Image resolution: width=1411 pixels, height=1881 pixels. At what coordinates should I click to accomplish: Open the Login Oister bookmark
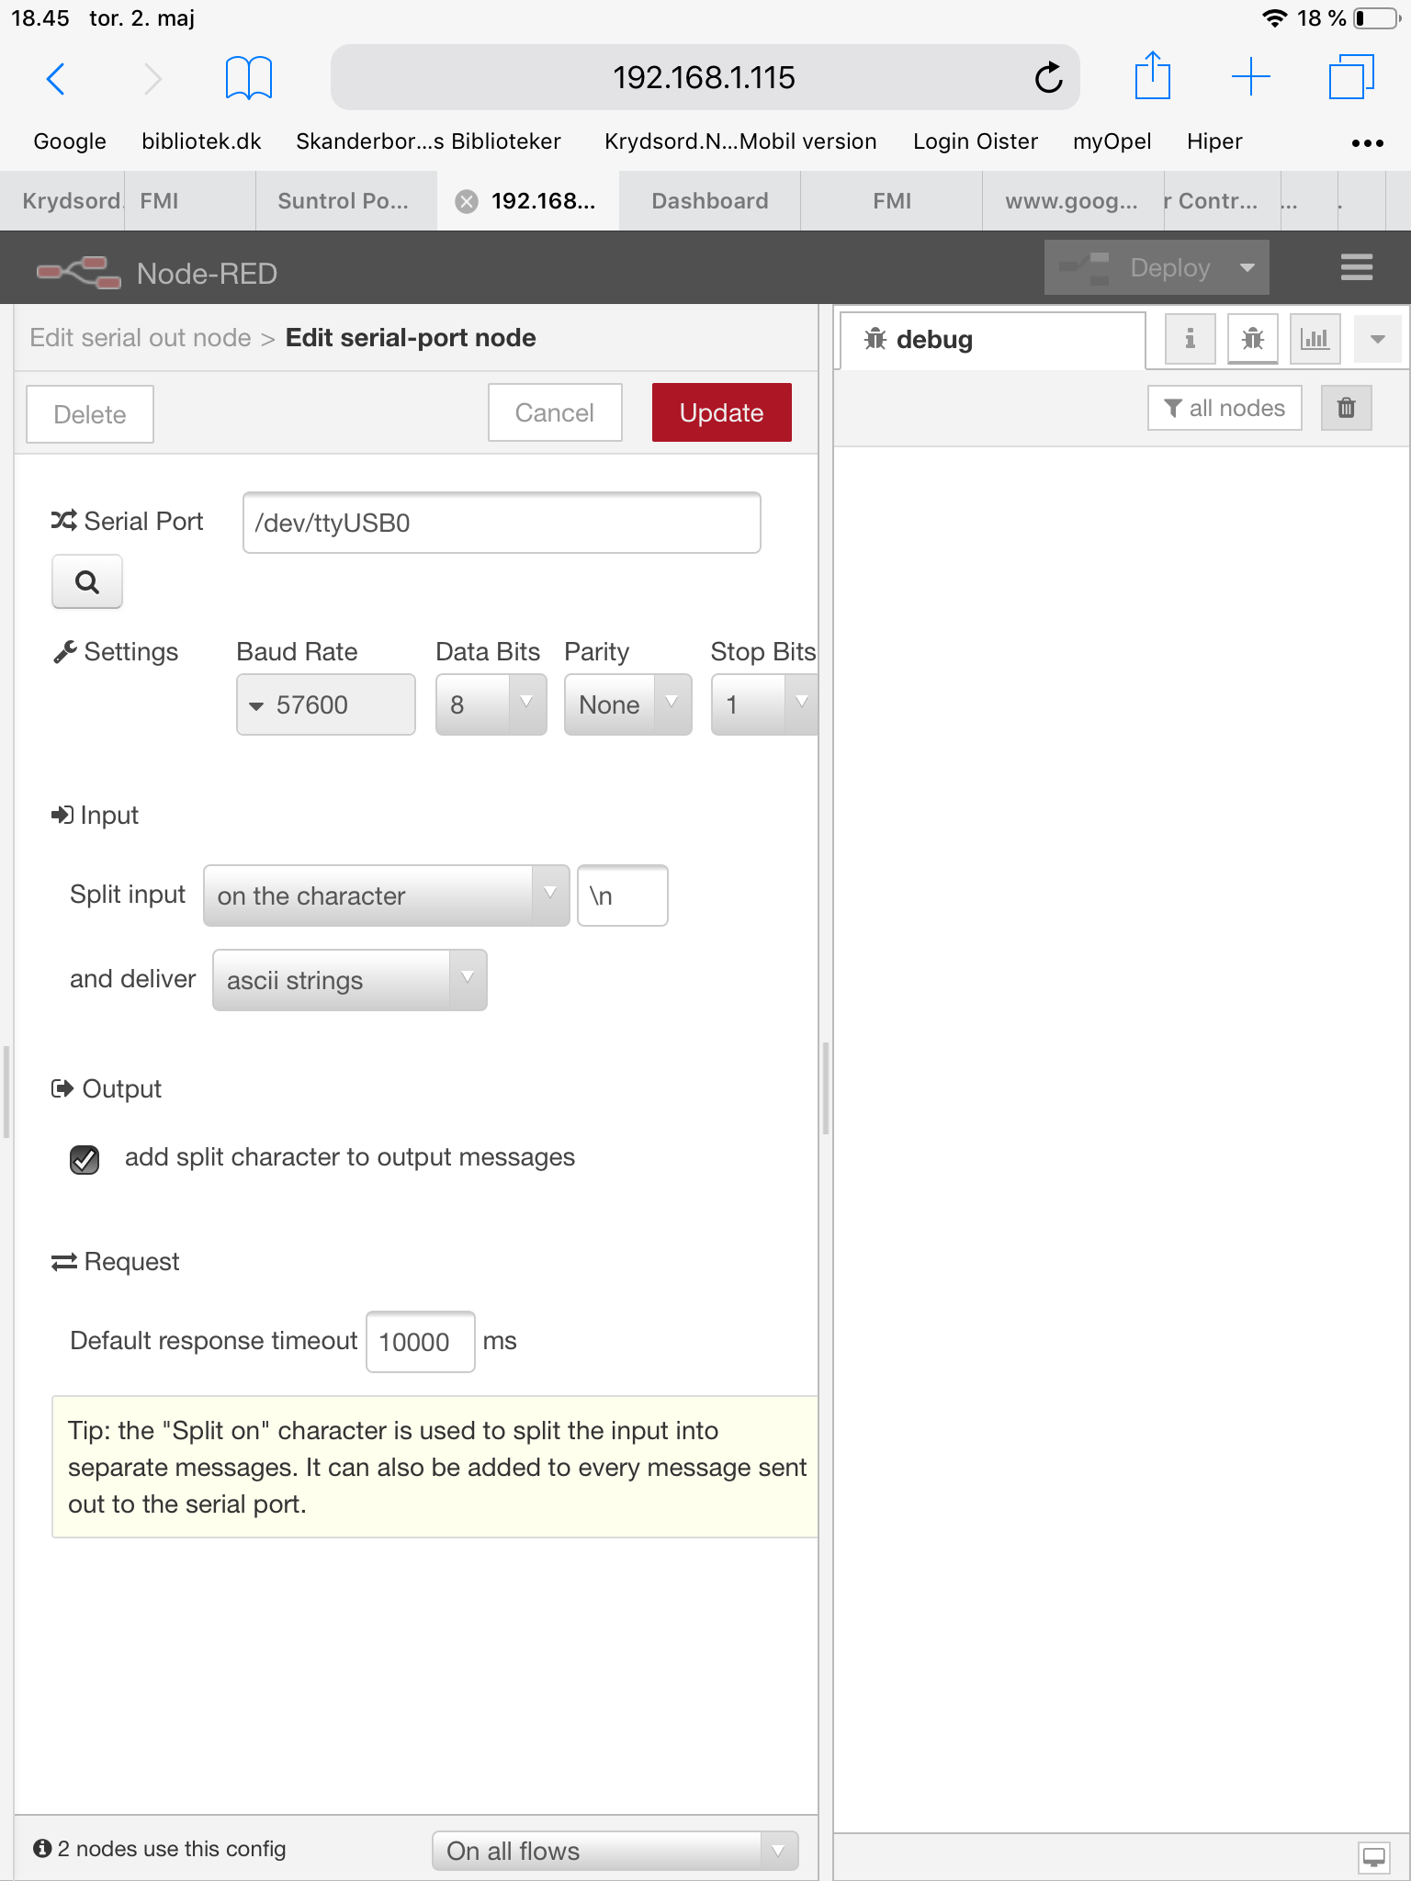(976, 141)
